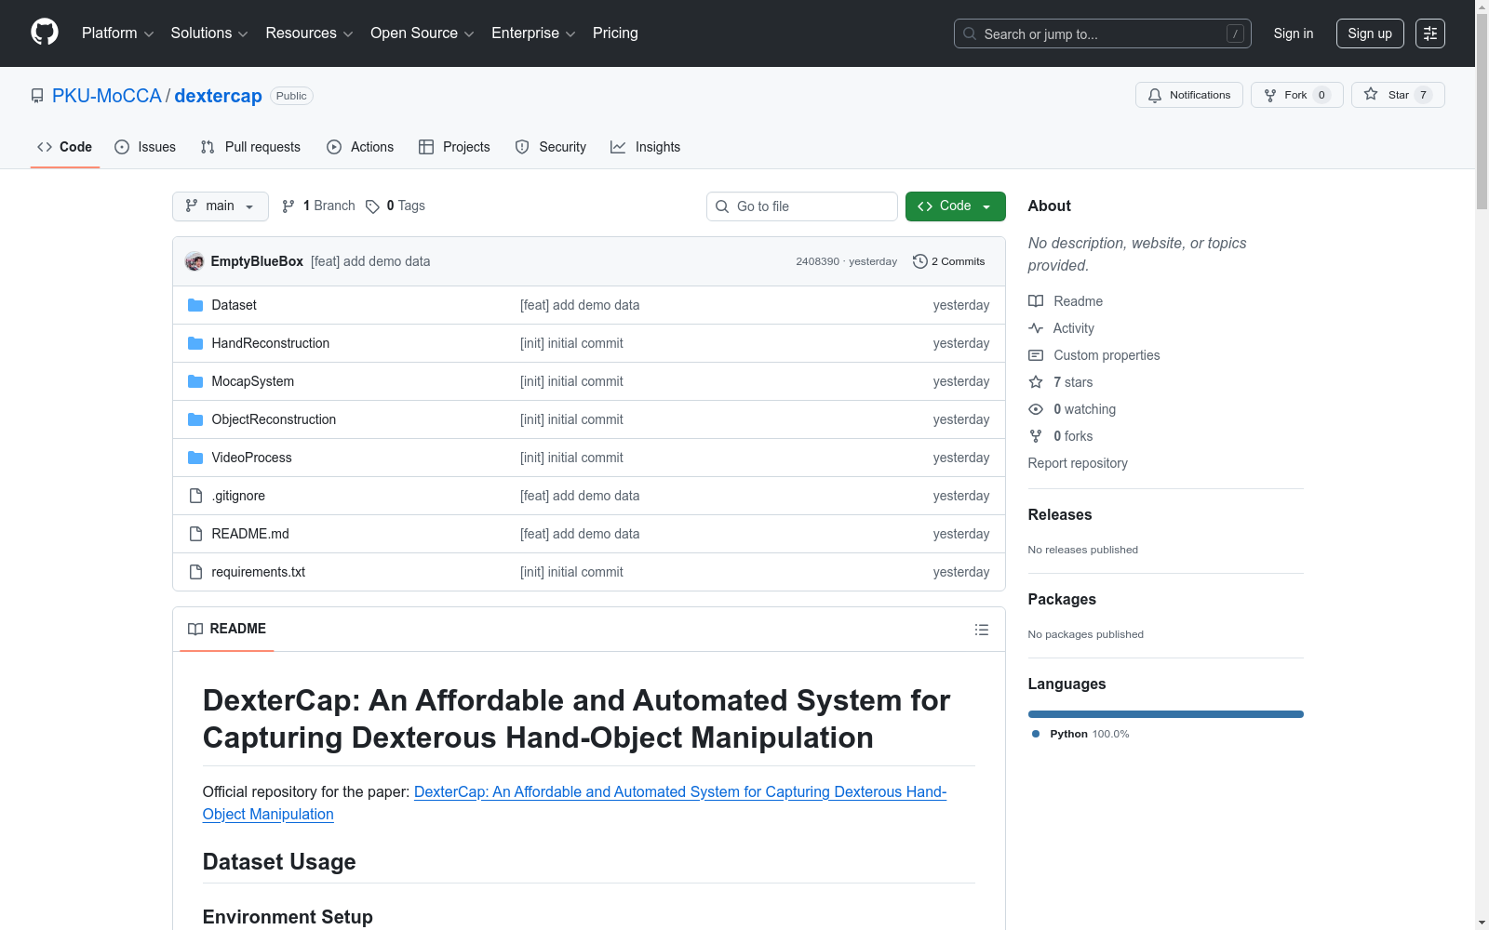This screenshot has height=930, width=1489.
Task: Click the MocapSystem folder icon
Action: pos(195,381)
